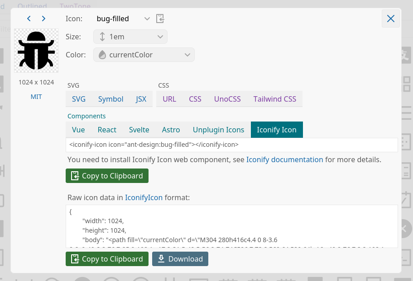This screenshot has width=413, height=281.
Task: Go to previous icon with left chevron
Action: click(x=29, y=19)
